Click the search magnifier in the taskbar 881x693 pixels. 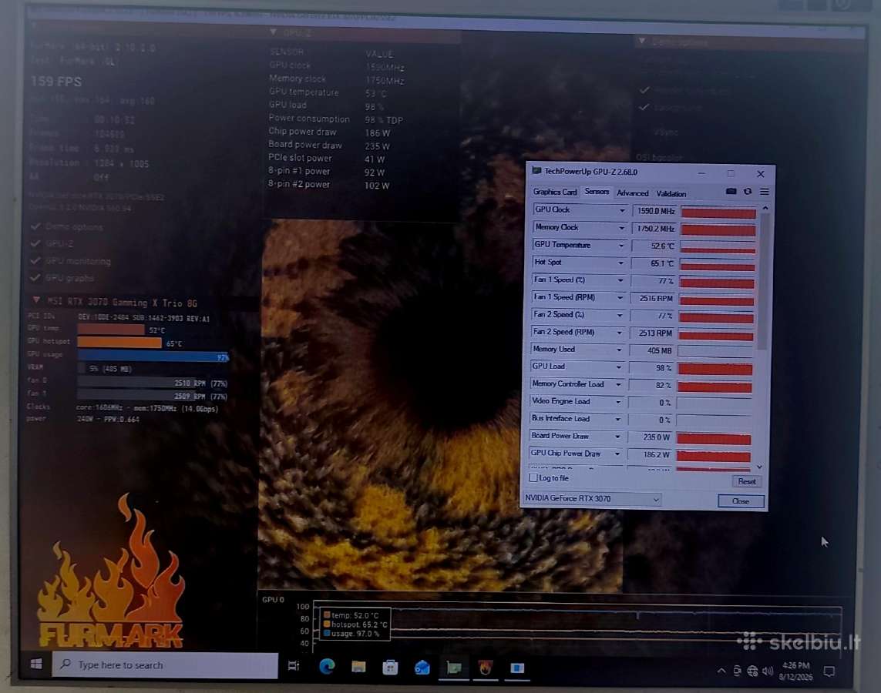(66, 665)
